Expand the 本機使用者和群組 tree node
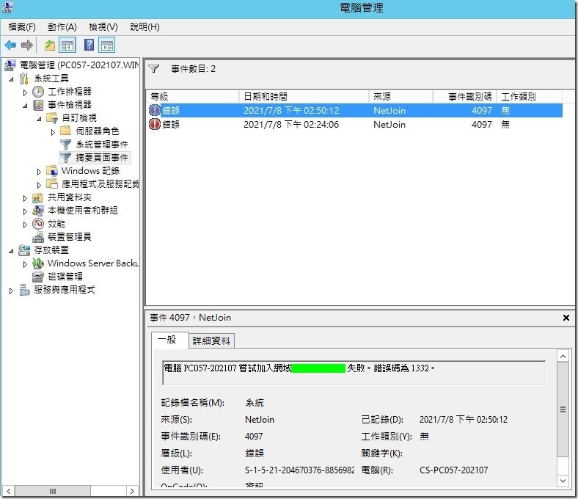 (25, 211)
